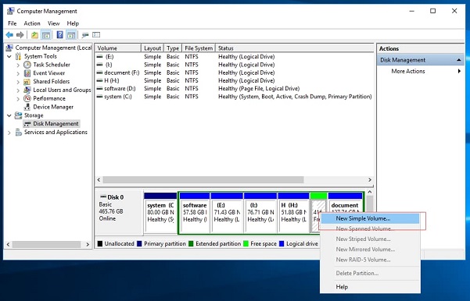Click the blue Help question-mark toolbar icon
Viewport: 470px width, 301px height.
coord(60,35)
